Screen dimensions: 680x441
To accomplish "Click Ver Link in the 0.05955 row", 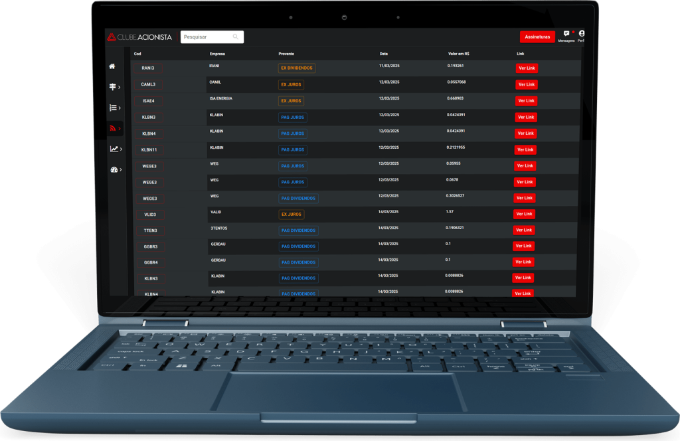I will tap(525, 165).
